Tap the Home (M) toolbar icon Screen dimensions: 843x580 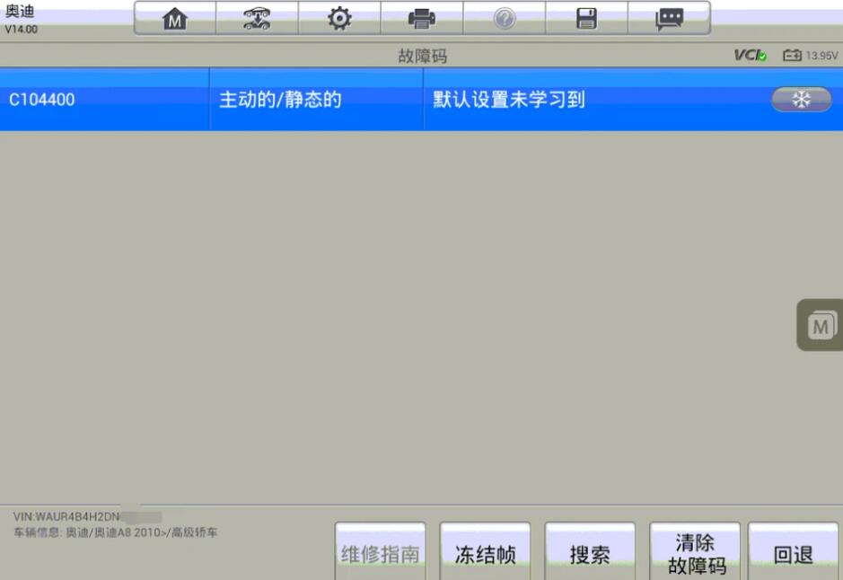[174, 19]
